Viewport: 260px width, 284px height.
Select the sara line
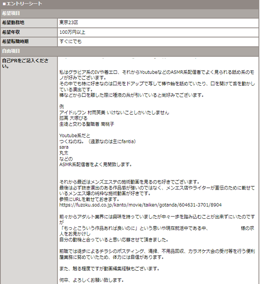click(64, 147)
